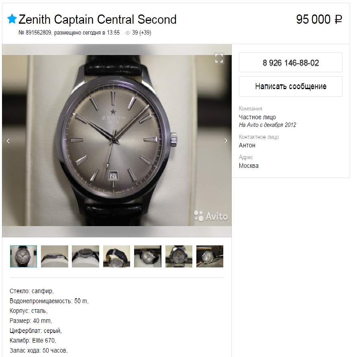
Task: View the fourth thumbnail showing the leather strap
Action: click(116, 256)
